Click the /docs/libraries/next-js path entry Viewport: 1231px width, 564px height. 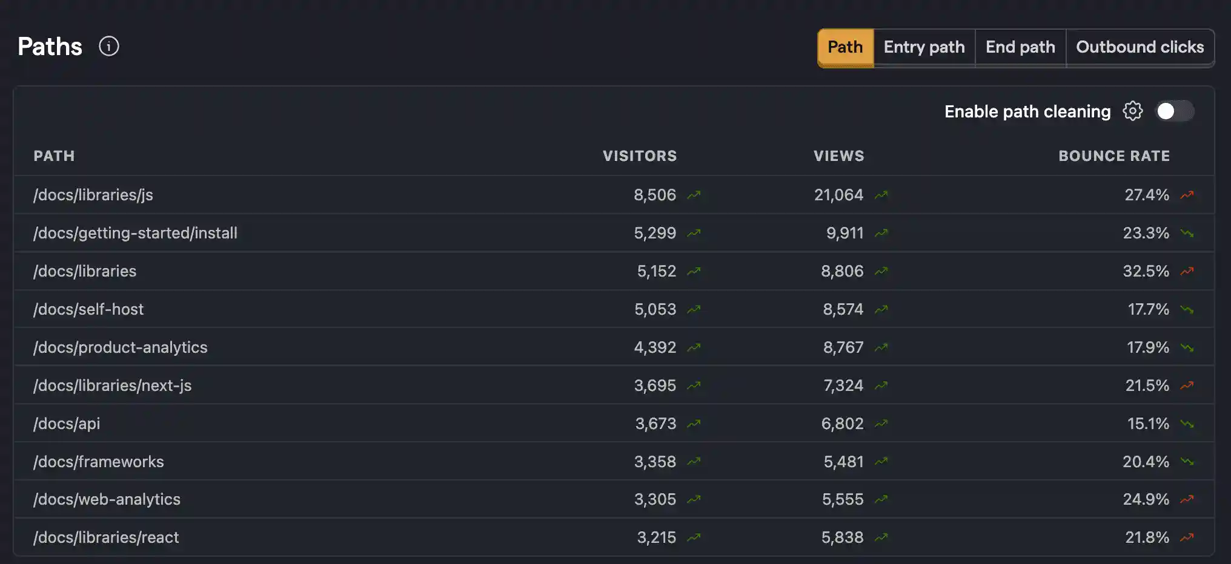click(113, 385)
